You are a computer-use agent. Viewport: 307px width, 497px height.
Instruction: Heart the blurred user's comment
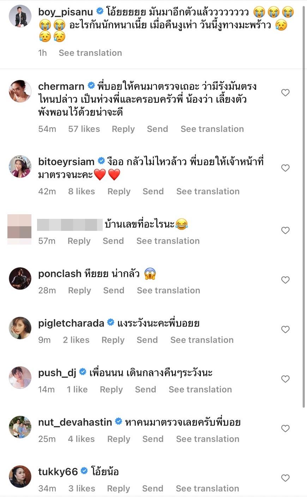pyautogui.click(x=285, y=230)
